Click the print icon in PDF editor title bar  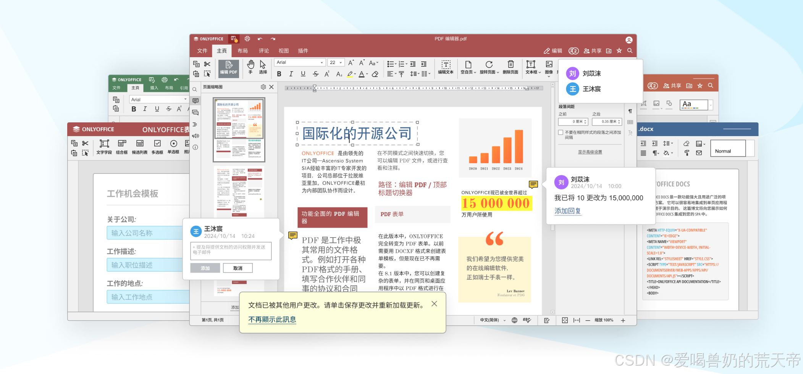point(247,39)
